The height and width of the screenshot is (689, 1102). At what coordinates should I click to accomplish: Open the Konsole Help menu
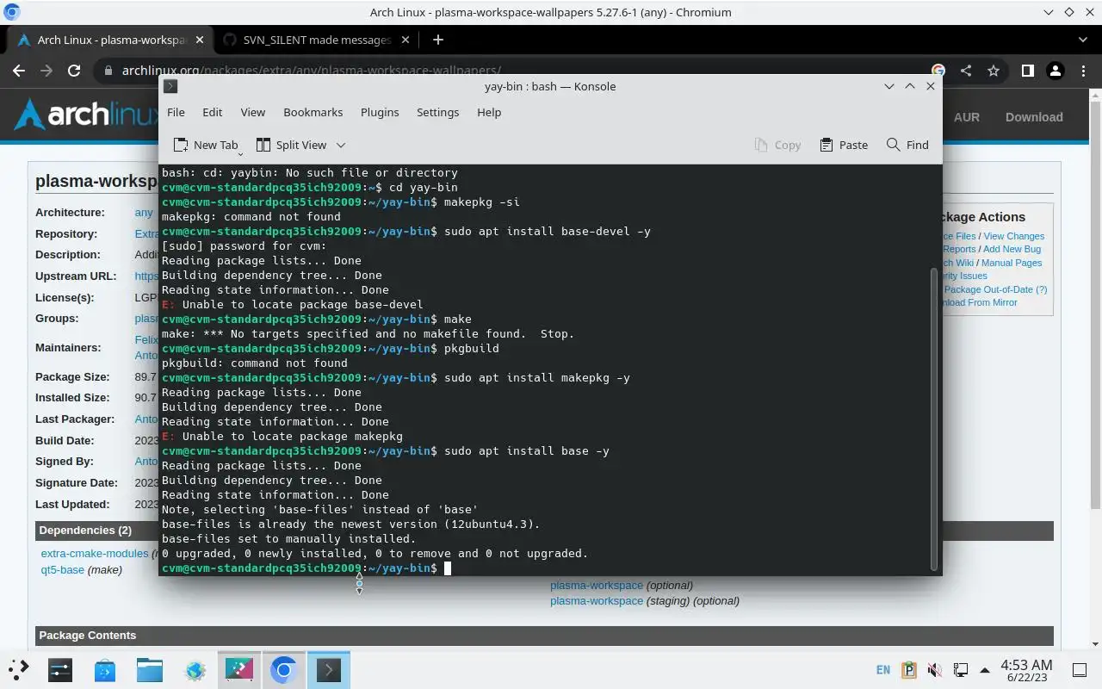(x=489, y=112)
